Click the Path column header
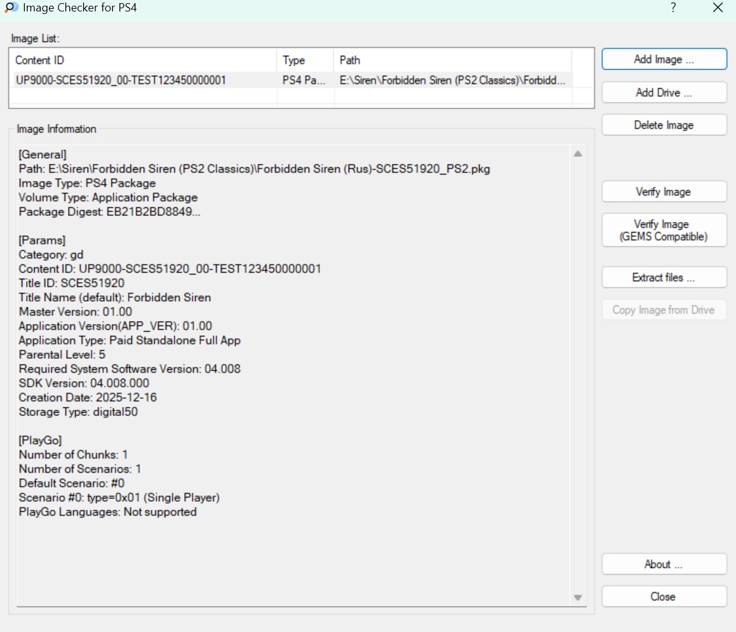This screenshot has height=632, width=736. [x=452, y=60]
